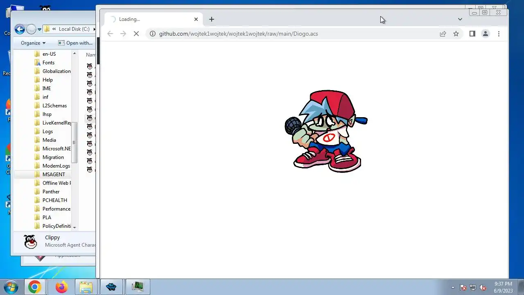Screen dimensions: 524x295
Task: Select ModemLogs folder in tree
Action: coord(56,166)
